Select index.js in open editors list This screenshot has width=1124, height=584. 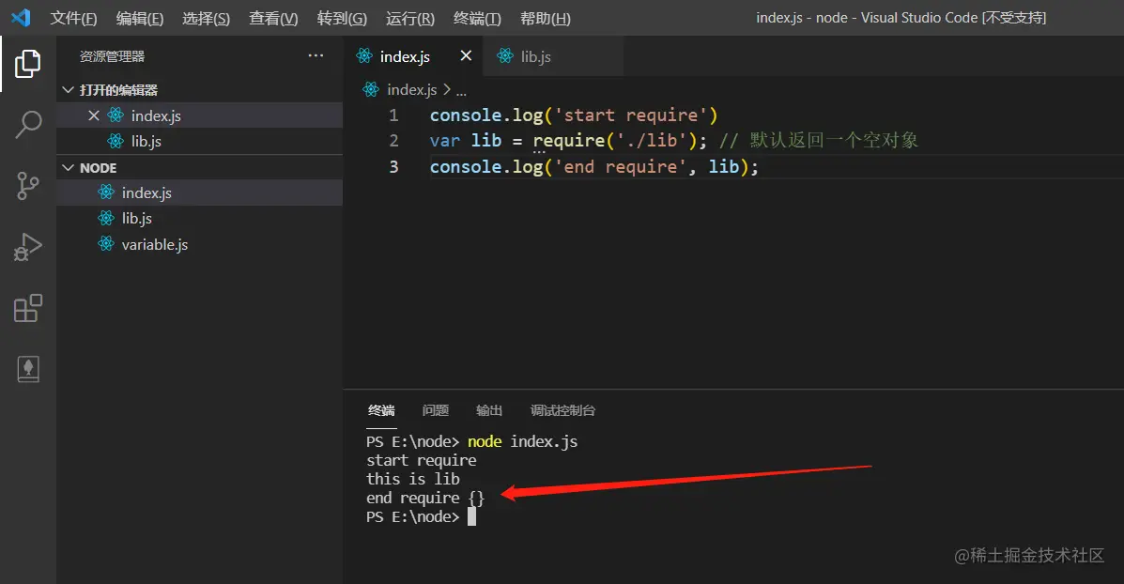tap(199, 115)
